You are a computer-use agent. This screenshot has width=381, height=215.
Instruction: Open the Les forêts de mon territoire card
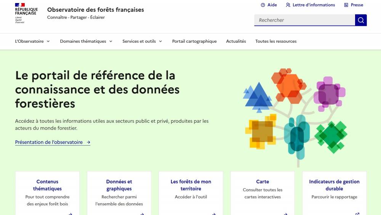(191, 193)
